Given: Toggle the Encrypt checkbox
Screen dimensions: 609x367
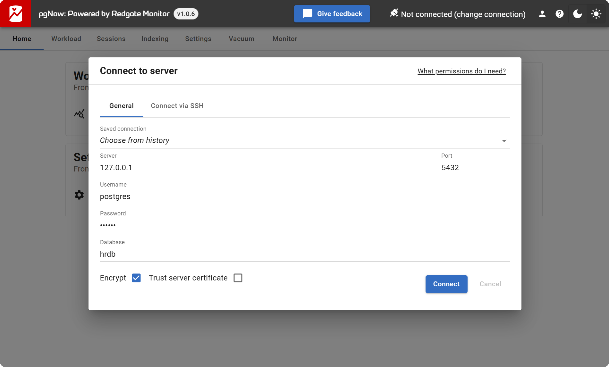Looking at the screenshot, I should [136, 278].
